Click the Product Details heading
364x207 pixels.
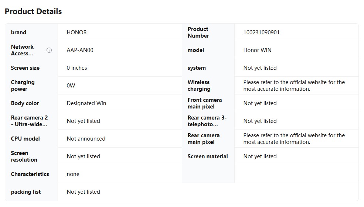[33, 11]
